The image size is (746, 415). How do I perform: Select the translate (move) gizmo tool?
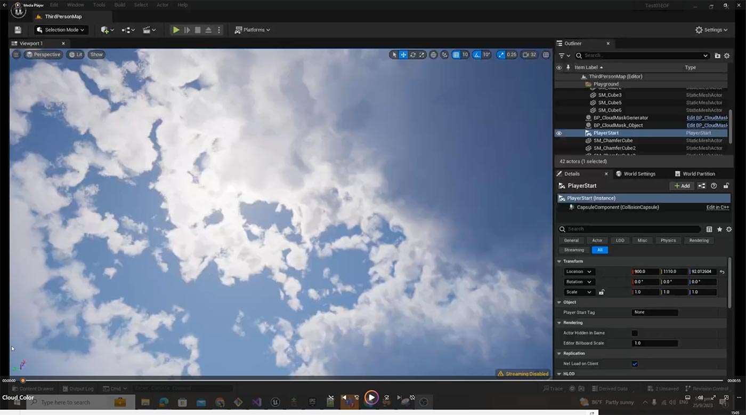pyautogui.click(x=403, y=54)
